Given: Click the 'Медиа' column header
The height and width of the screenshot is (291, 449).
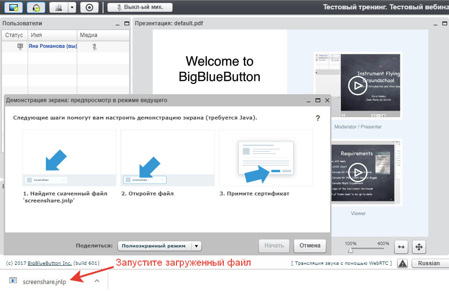Looking at the screenshot, I should pyautogui.click(x=103, y=35).
